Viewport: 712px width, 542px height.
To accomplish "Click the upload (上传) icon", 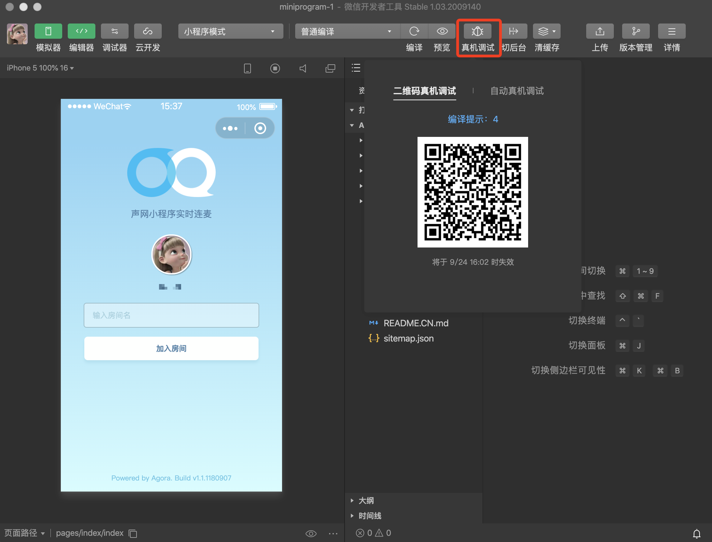I will [600, 31].
